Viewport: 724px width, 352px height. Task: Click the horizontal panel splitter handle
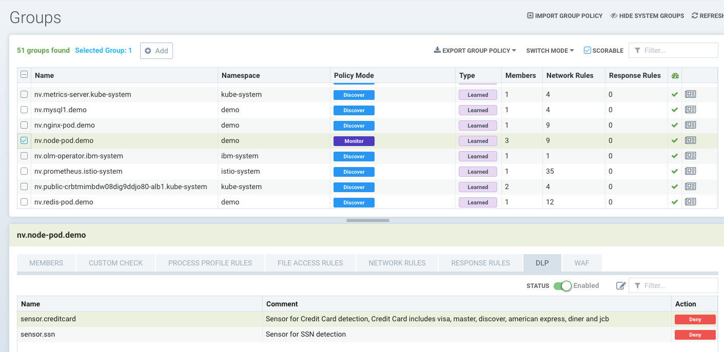click(x=367, y=220)
